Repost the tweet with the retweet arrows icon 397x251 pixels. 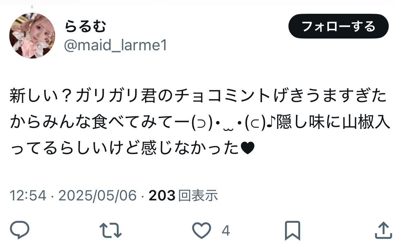point(111,230)
